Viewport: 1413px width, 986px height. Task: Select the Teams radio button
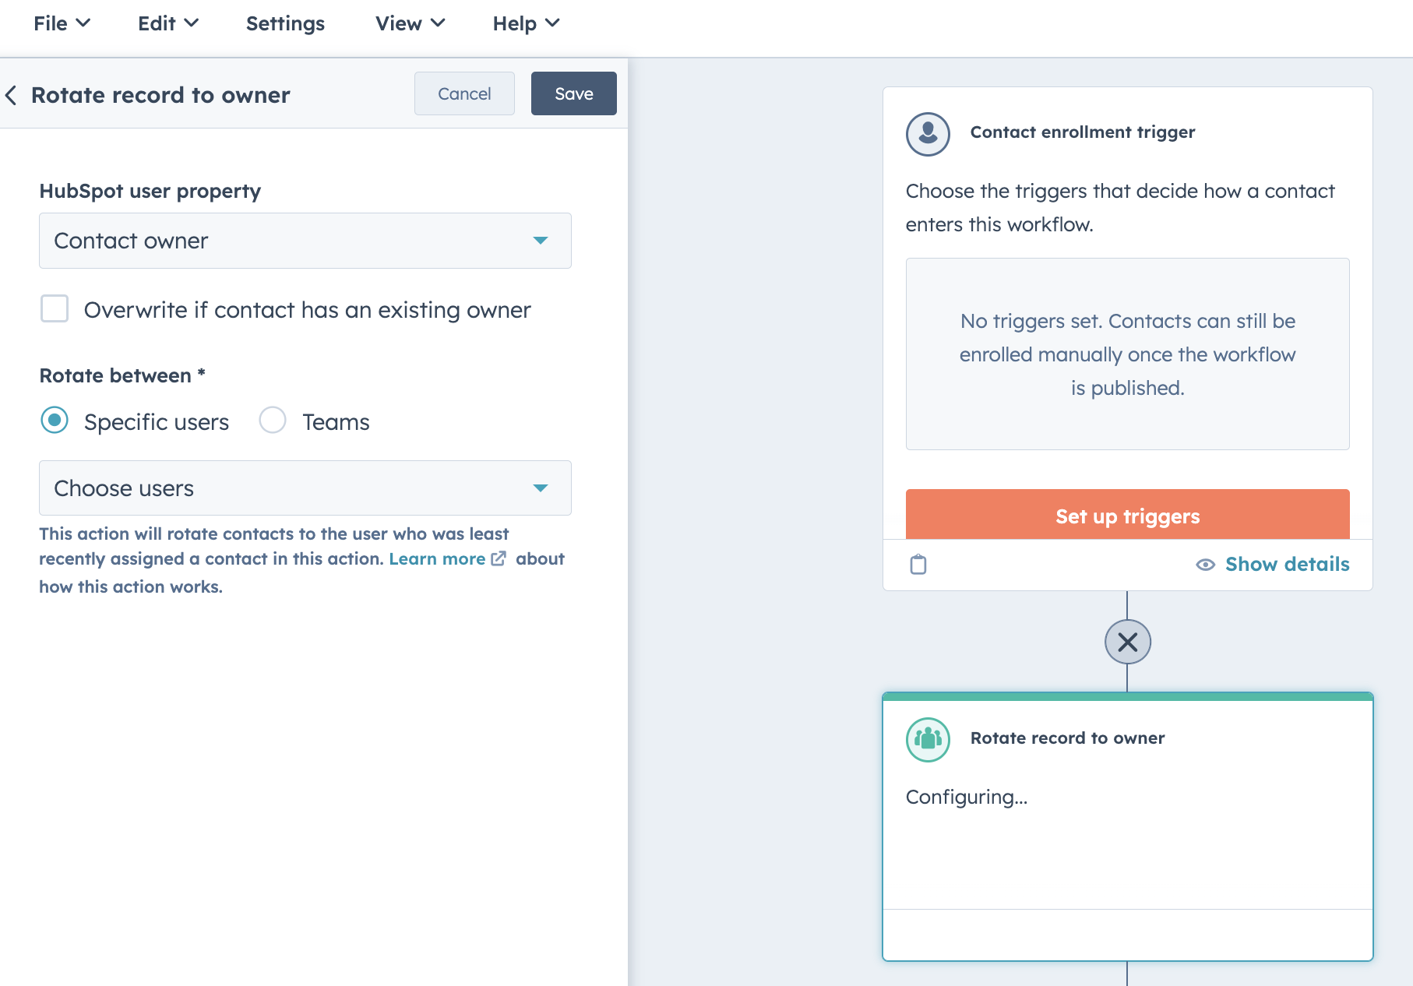point(272,421)
